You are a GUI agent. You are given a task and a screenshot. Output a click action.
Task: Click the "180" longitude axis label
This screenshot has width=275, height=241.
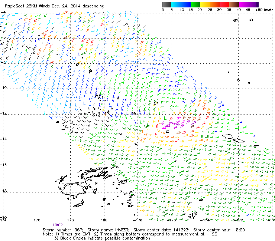click(x=104, y=220)
